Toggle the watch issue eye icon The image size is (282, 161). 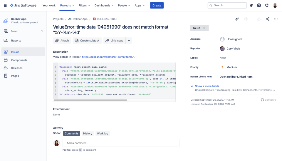point(246,19)
